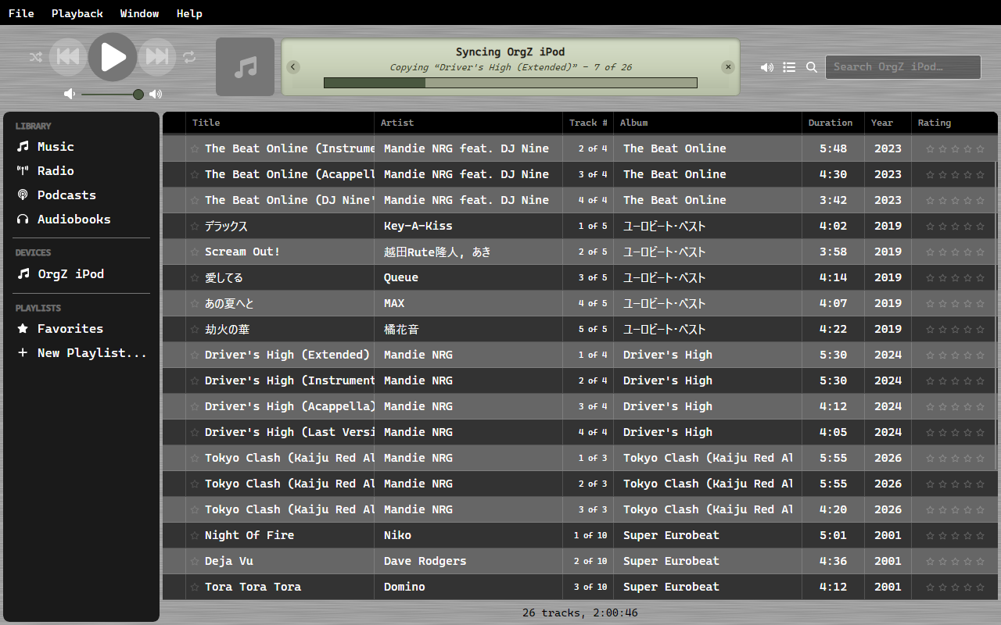Viewport: 1001px width, 625px height.
Task: Open the Window menu
Action: click(140, 13)
